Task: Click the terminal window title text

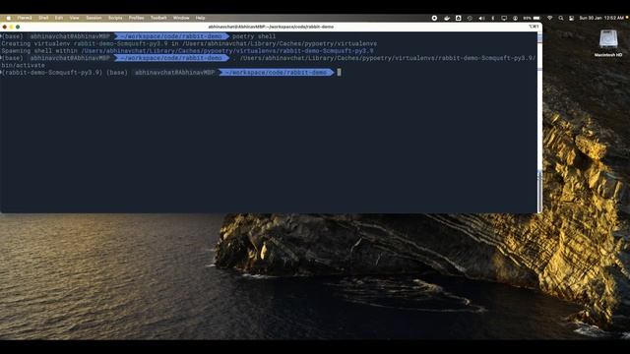Action: tap(271, 27)
